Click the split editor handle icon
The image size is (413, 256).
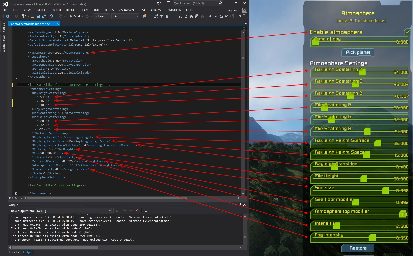[x=244, y=28]
